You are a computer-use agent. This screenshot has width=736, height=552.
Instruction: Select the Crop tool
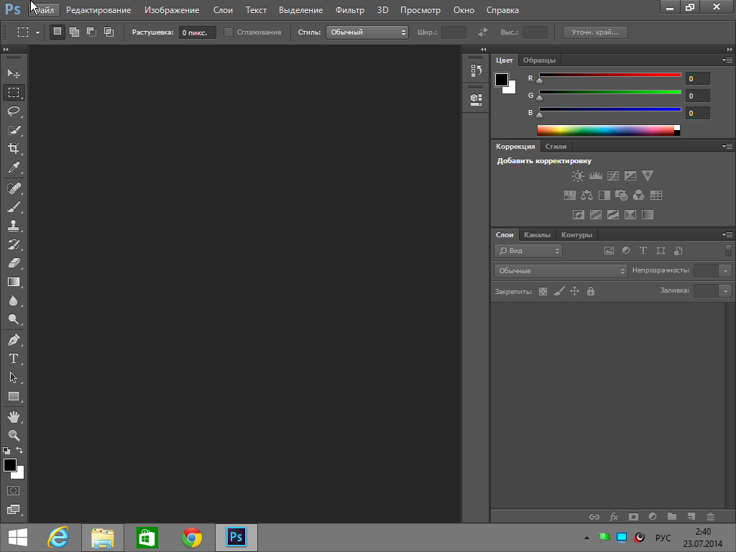[13, 149]
